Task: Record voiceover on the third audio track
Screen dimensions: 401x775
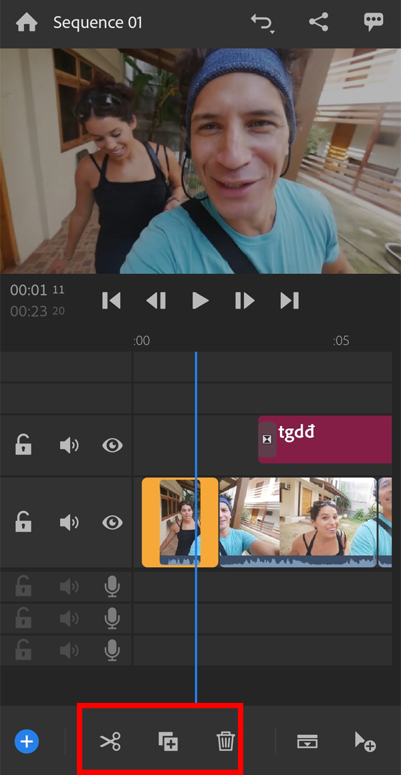Action: point(112,650)
